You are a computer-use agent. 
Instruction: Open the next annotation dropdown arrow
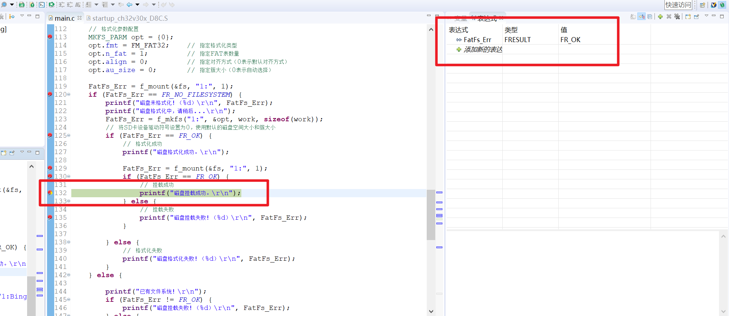tap(96, 5)
